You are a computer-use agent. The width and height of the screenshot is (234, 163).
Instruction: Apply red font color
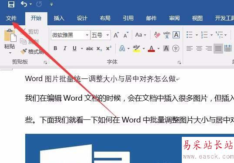(x=151, y=49)
